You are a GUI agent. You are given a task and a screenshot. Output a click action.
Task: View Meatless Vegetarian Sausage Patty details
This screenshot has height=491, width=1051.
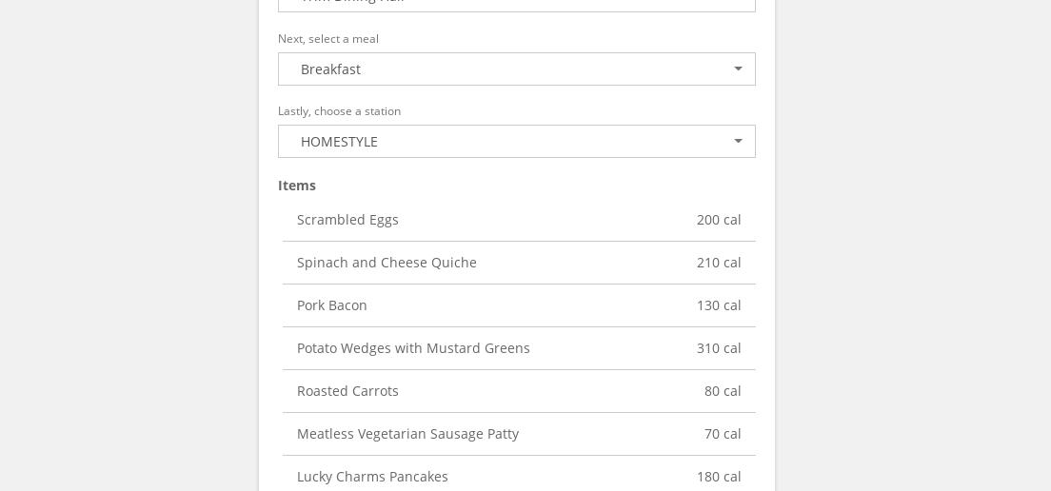(407, 434)
